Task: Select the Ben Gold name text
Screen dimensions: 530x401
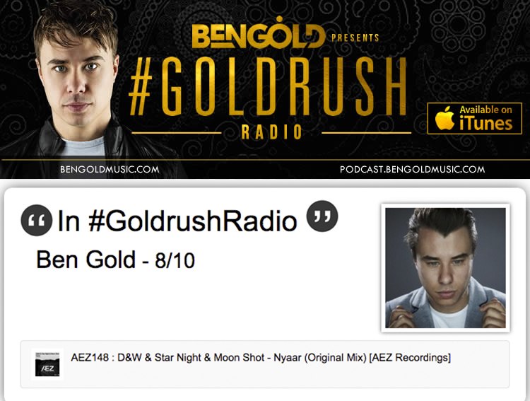Action: click(86, 260)
